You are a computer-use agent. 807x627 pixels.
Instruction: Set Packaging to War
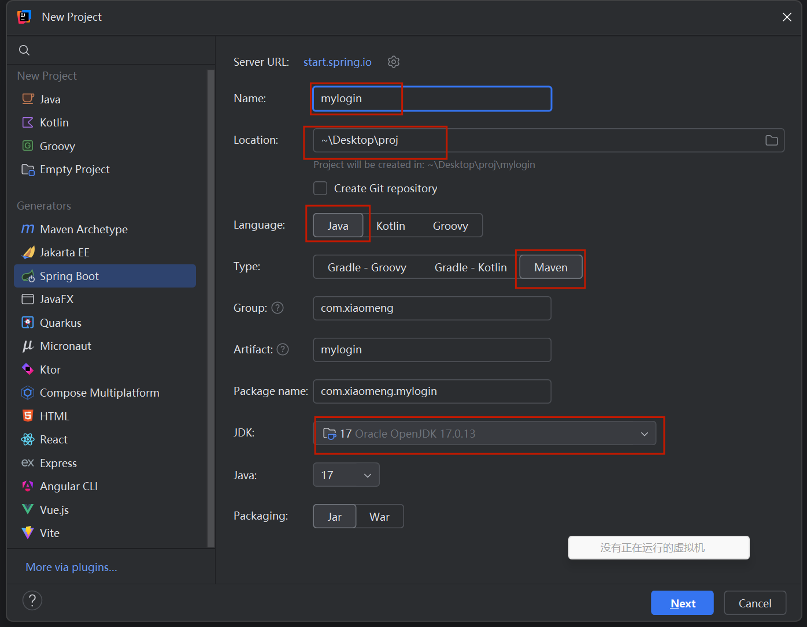click(x=379, y=517)
